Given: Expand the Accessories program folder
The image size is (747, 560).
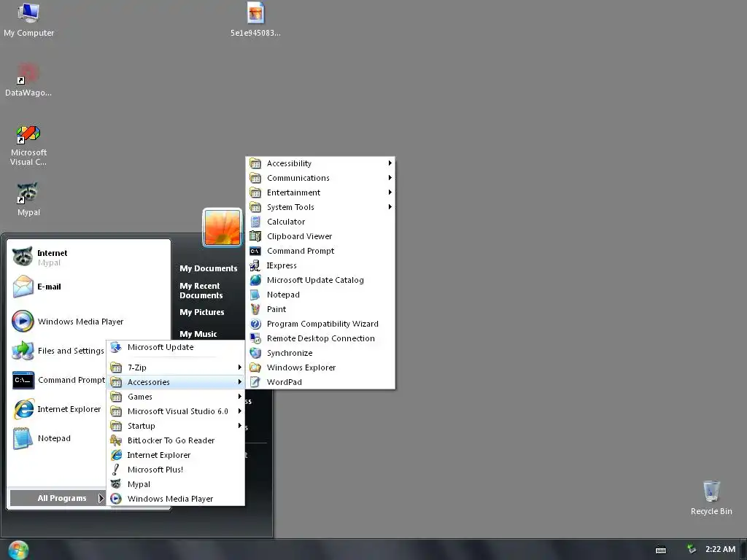Looking at the screenshot, I should [x=175, y=382].
